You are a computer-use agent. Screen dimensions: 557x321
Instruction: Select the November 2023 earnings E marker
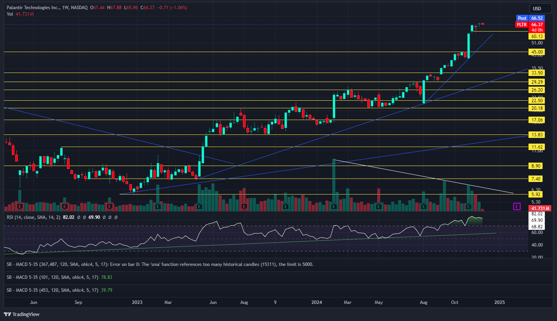(286, 207)
